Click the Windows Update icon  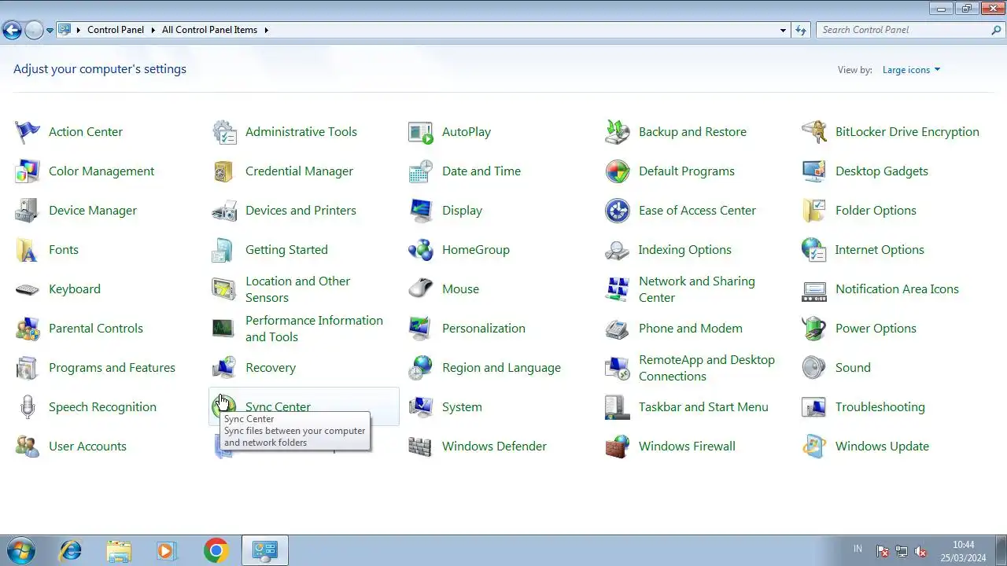click(x=814, y=447)
